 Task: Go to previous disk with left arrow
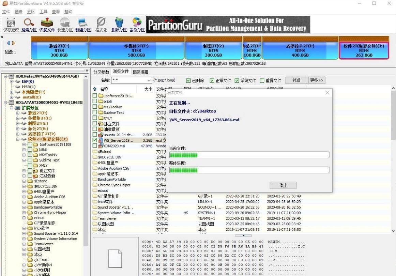point(9,43)
